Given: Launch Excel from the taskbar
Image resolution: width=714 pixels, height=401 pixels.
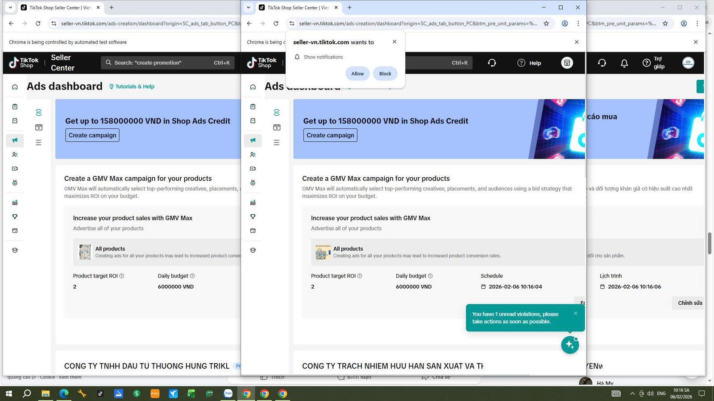Looking at the screenshot, I should click(191, 393).
